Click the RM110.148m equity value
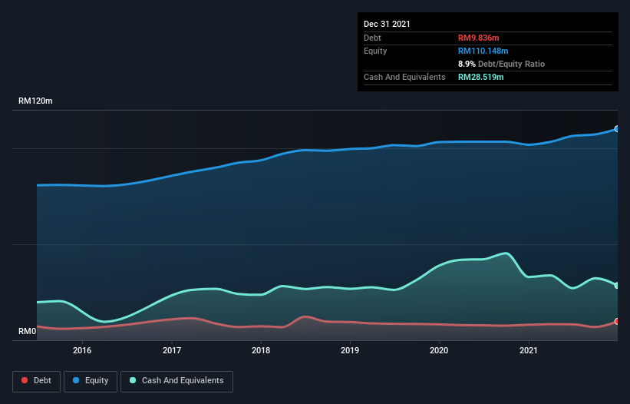Image resolution: width=630 pixels, height=404 pixels. coord(483,51)
